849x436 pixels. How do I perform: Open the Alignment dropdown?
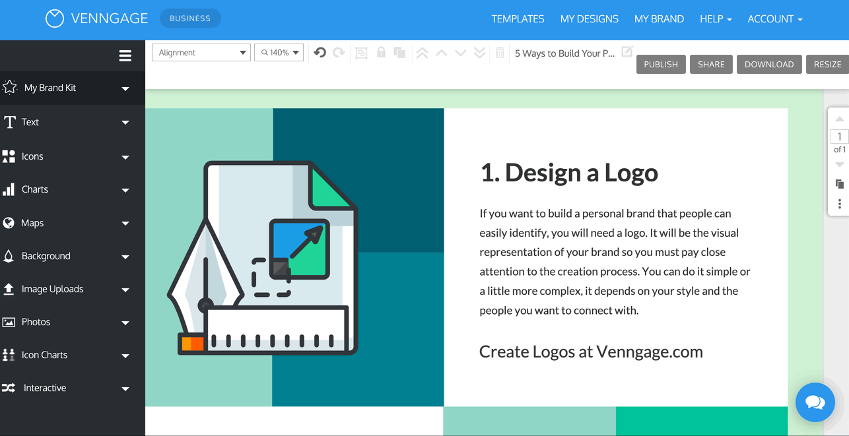(201, 51)
